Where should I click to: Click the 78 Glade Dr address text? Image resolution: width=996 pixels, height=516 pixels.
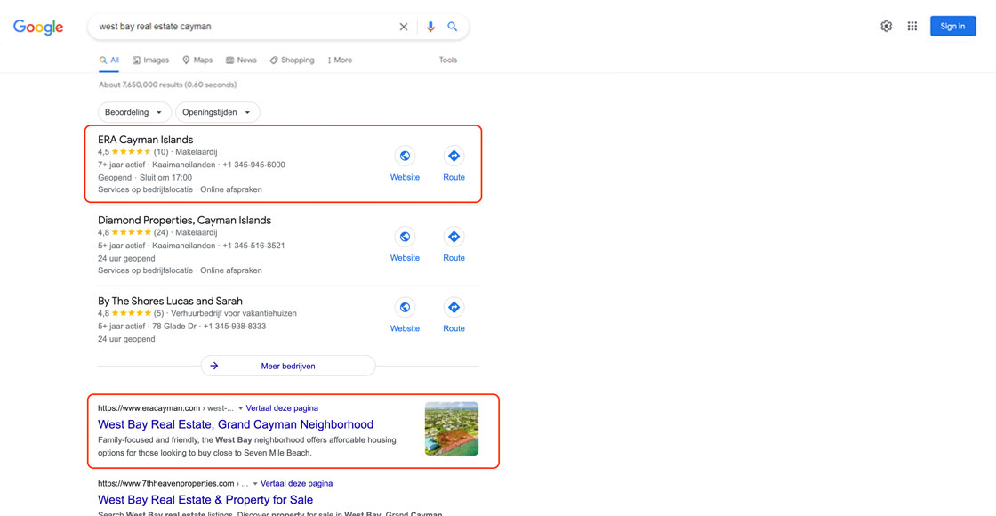pos(174,326)
